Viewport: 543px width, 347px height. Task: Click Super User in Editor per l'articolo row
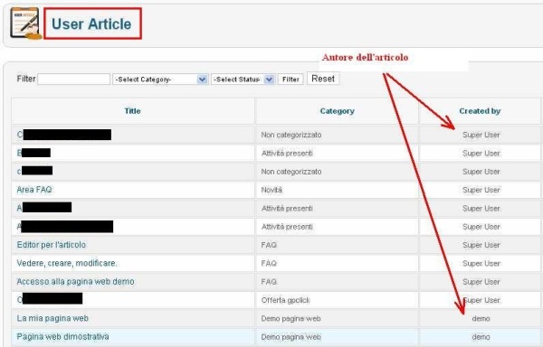[481, 245]
